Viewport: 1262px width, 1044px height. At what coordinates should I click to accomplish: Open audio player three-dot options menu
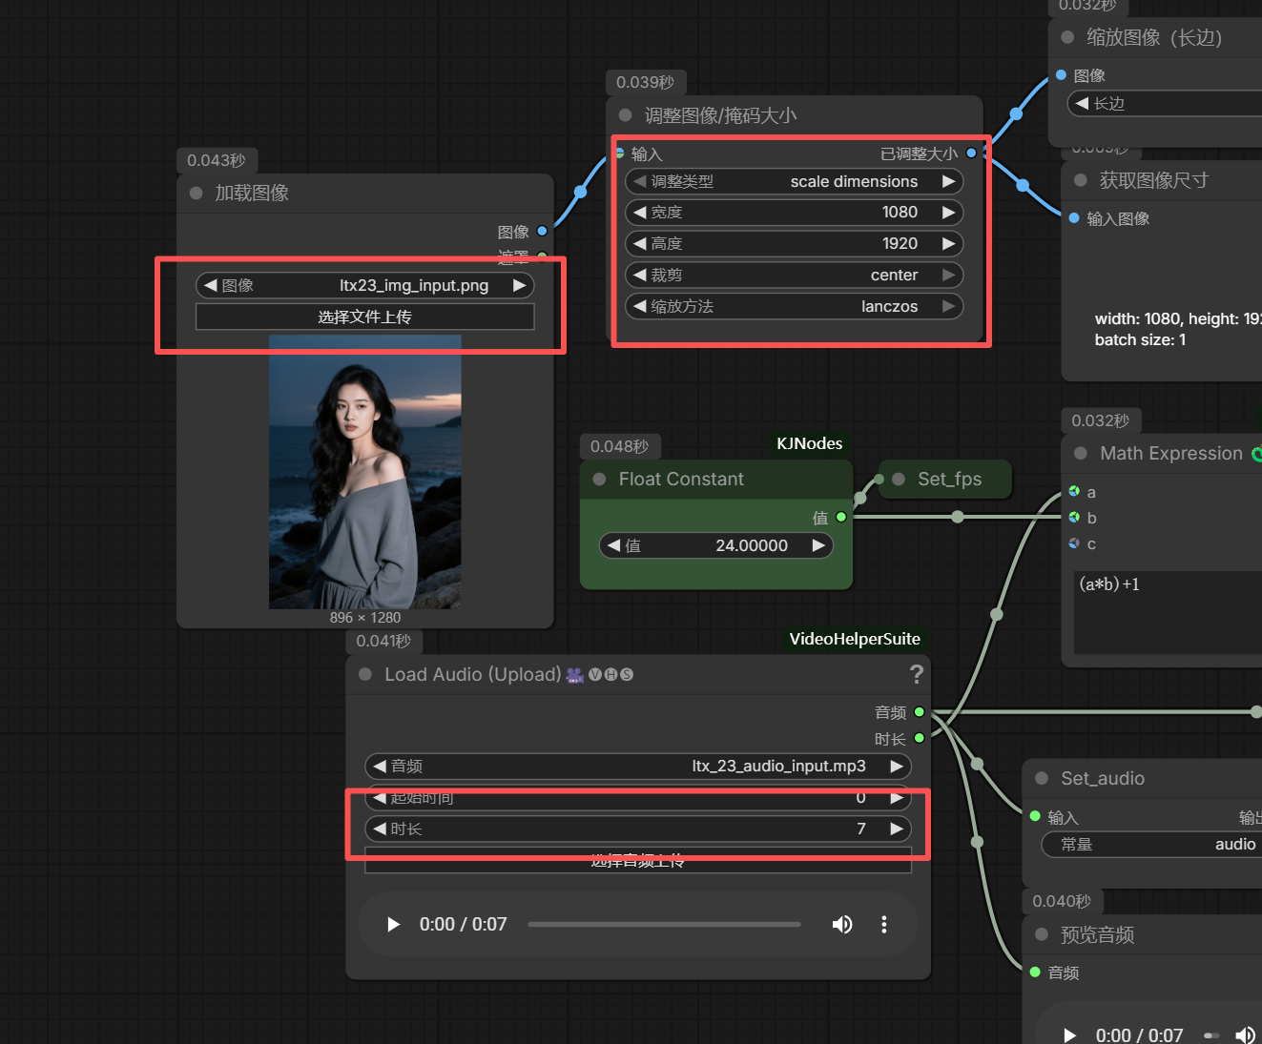[x=884, y=924]
